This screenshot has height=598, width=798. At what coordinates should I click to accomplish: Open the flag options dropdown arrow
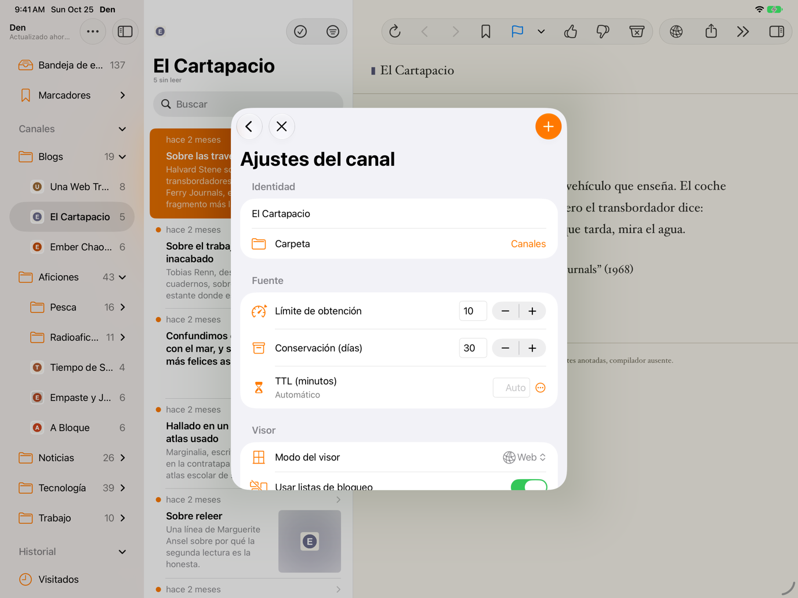541,31
